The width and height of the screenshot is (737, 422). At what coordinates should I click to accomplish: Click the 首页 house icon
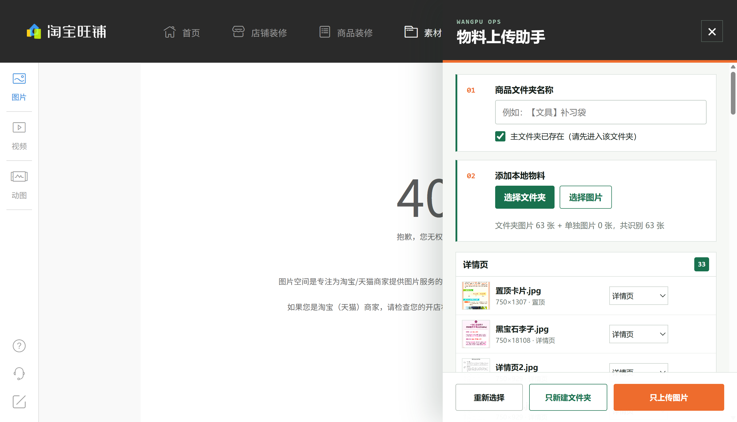(170, 32)
